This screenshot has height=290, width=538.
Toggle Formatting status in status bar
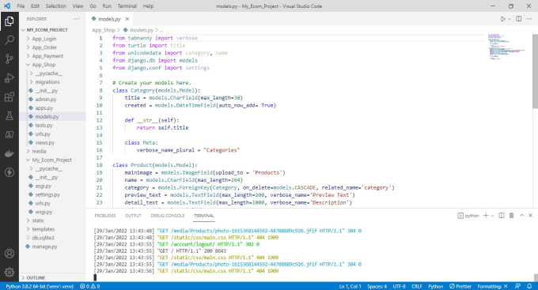492,286
